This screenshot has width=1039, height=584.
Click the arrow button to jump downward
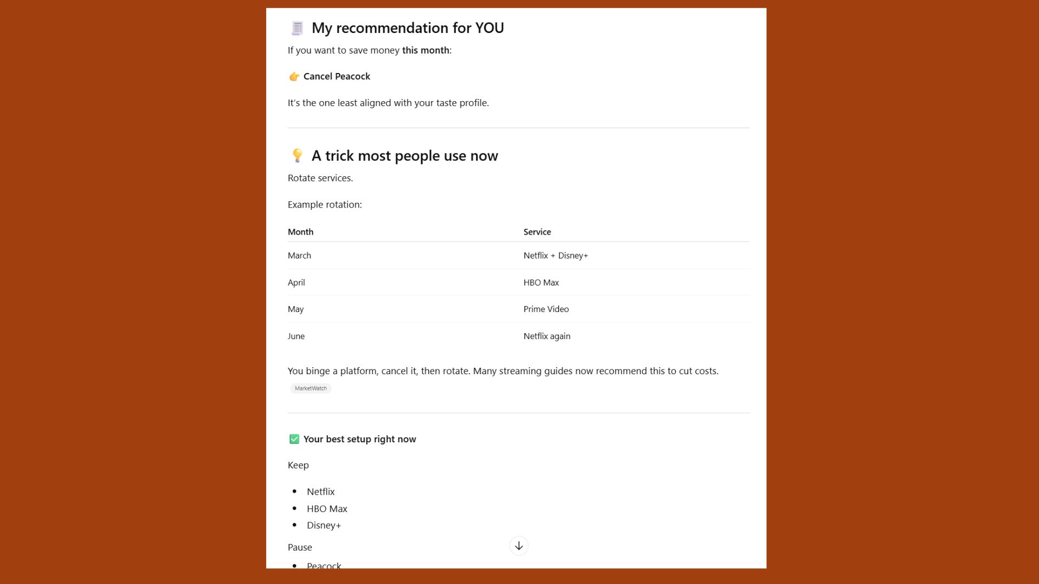tap(519, 546)
